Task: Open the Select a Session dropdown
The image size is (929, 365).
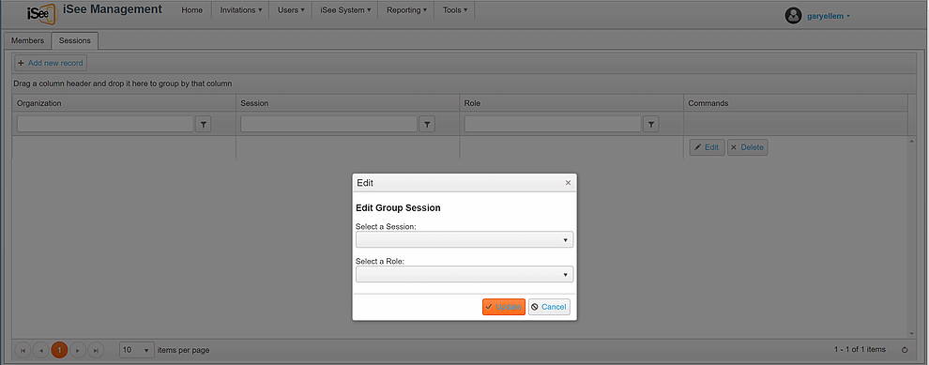Action: click(464, 240)
